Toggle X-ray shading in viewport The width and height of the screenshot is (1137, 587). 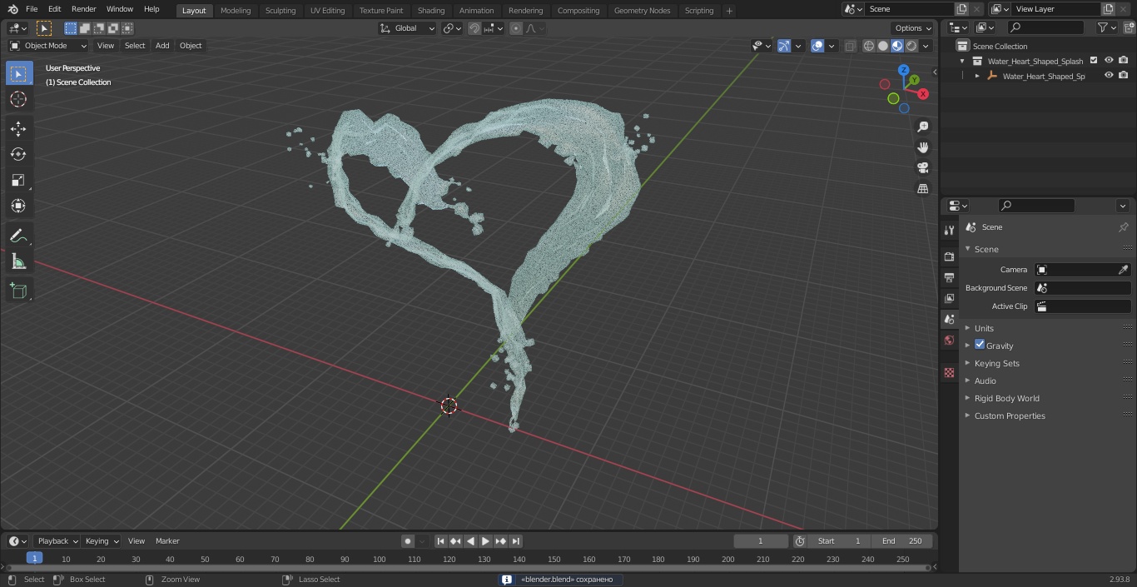point(850,46)
